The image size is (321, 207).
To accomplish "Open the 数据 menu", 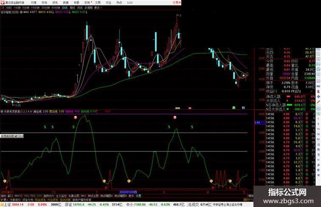I will [66, 2].
